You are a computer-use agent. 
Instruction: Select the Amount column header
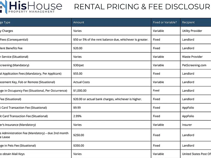(79, 22)
